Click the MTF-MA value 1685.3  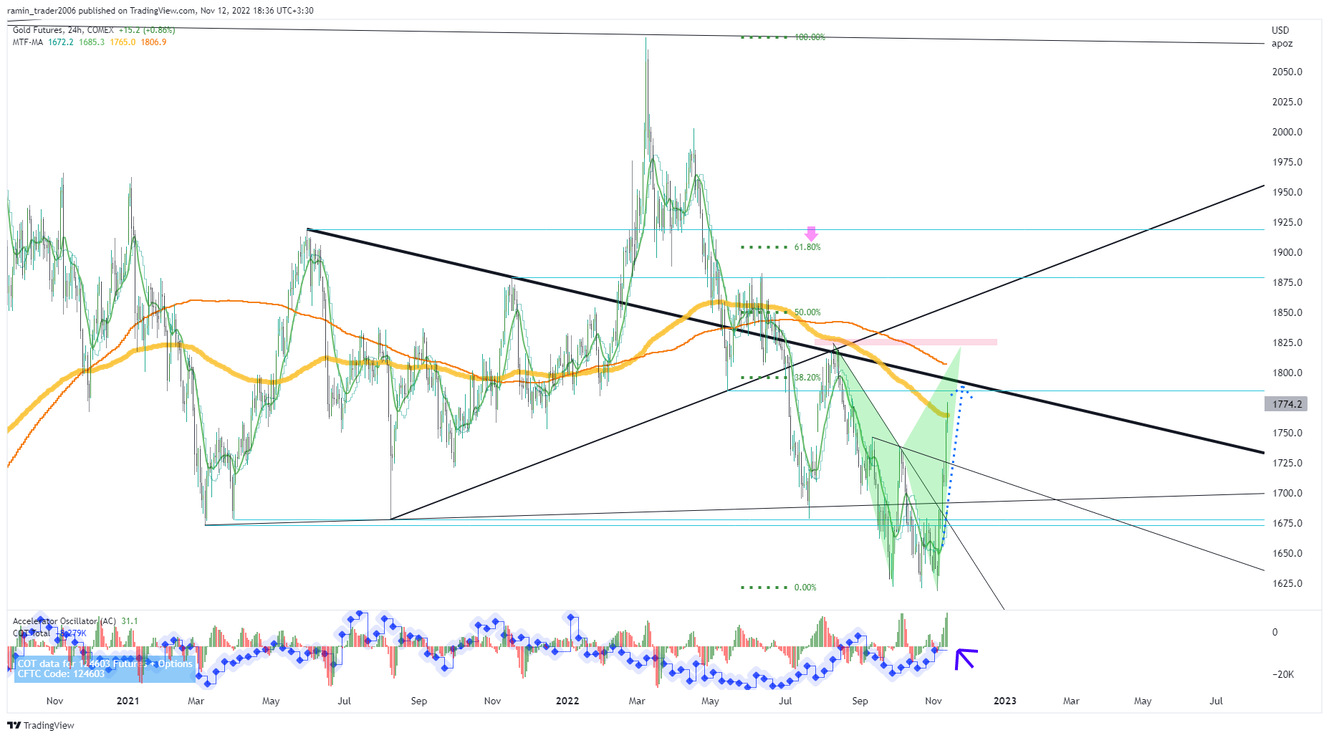click(92, 42)
